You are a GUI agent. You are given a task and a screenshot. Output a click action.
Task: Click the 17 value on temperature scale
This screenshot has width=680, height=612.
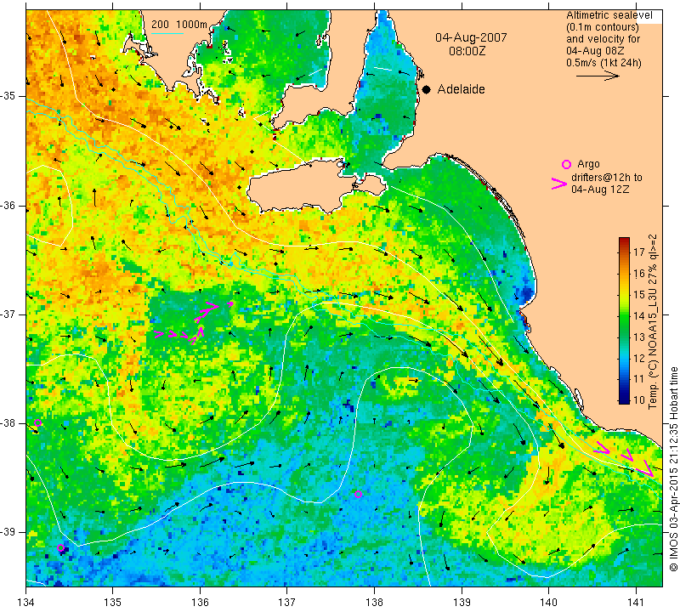point(639,252)
